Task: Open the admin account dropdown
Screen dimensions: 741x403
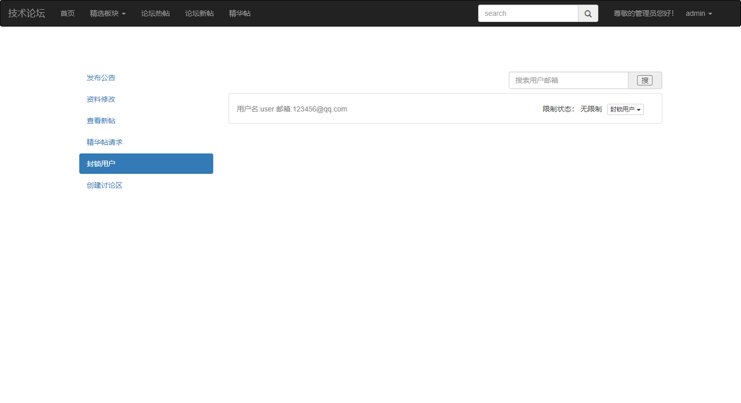Action: tap(699, 13)
